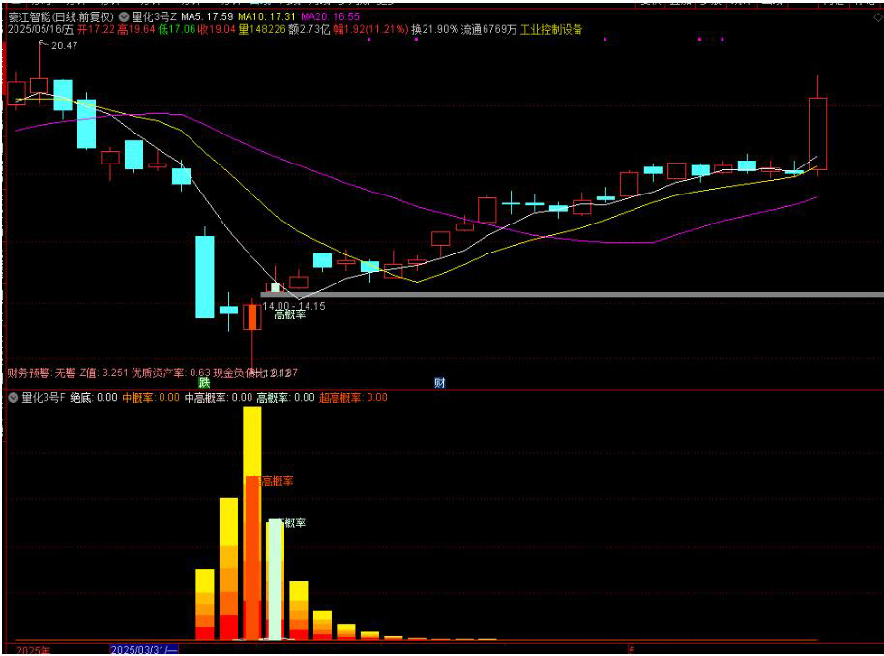The image size is (884, 656).
Task: Click the 2025年 time axis label
Action: (33, 650)
